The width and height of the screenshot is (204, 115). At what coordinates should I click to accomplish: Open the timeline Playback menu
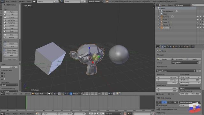click(30, 114)
